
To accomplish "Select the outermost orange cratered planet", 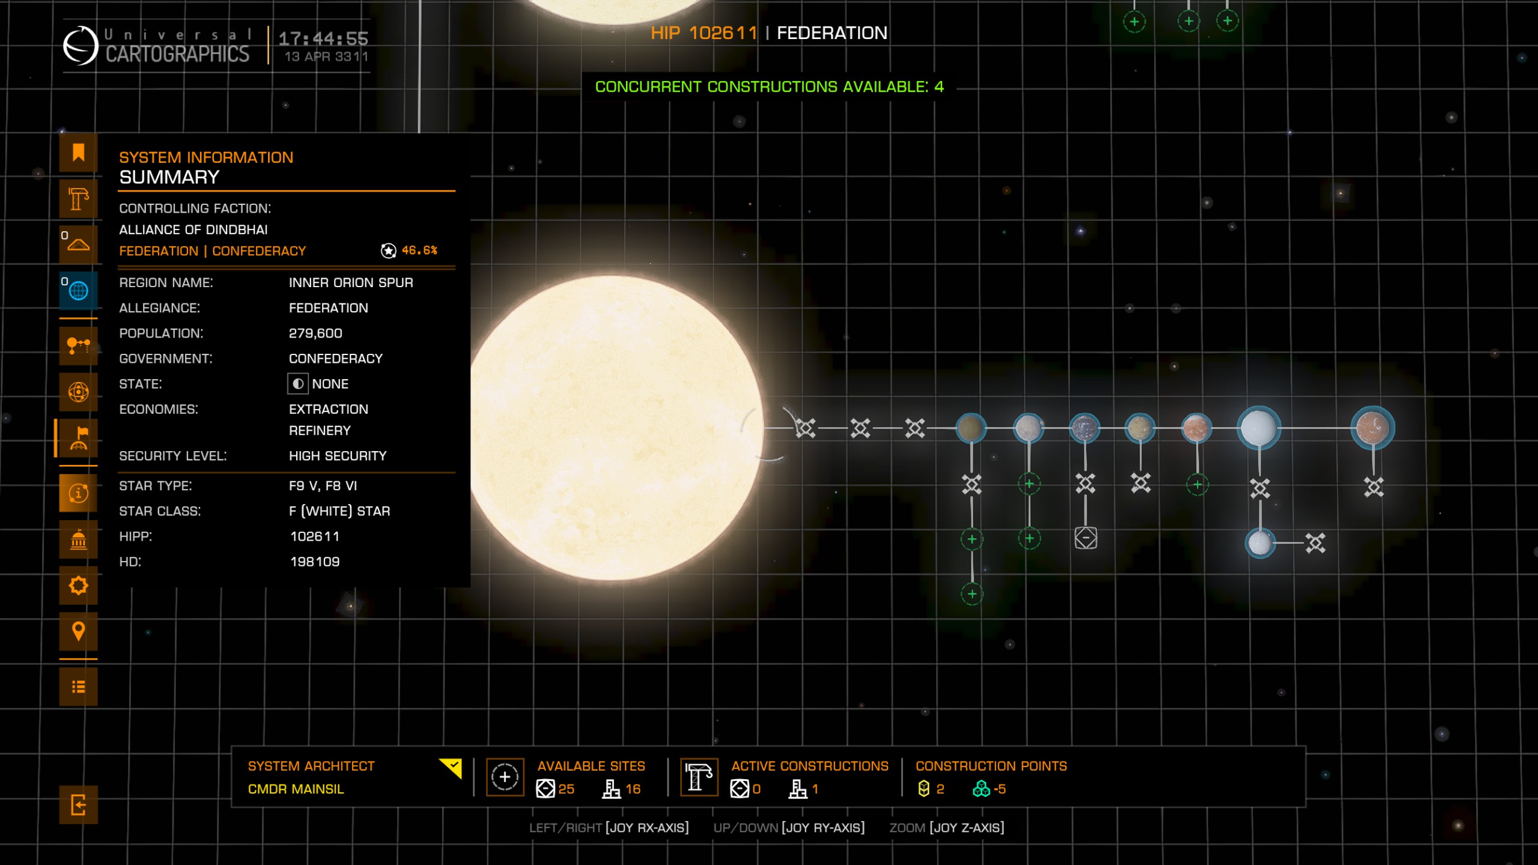I will (1373, 428).
